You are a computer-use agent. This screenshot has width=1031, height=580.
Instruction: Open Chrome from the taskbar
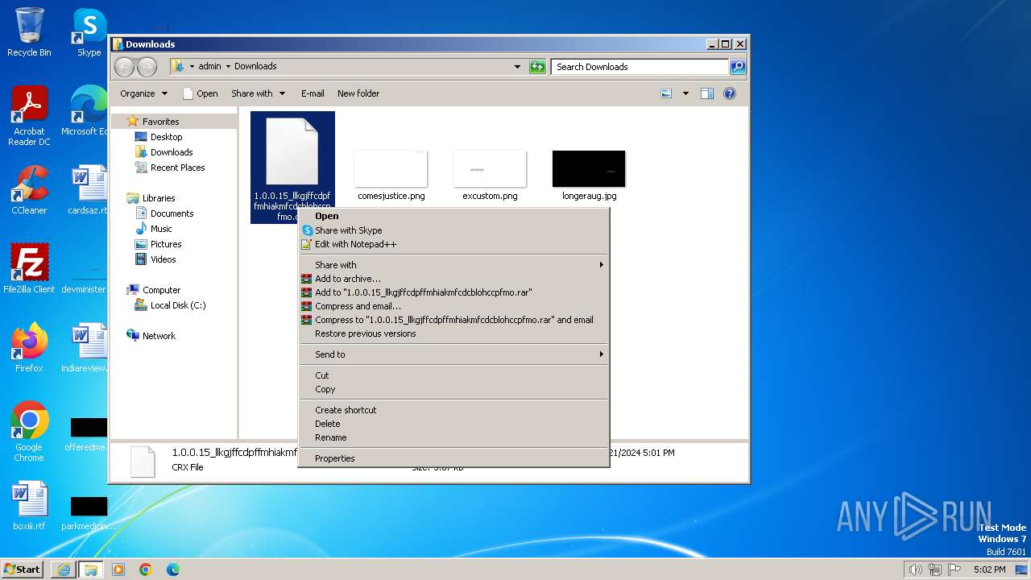pos(146,570)
